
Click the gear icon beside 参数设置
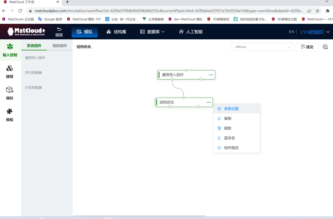click(x=219, y=108)
